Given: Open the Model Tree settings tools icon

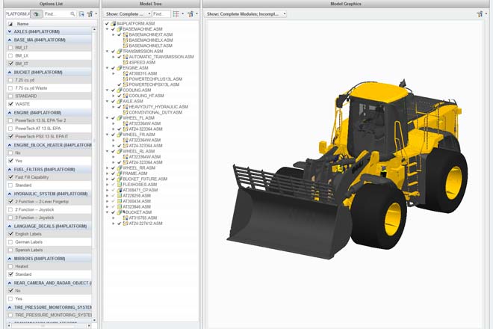Looking at the screenshot, I should pyautogui.click(x=190, y=14).
